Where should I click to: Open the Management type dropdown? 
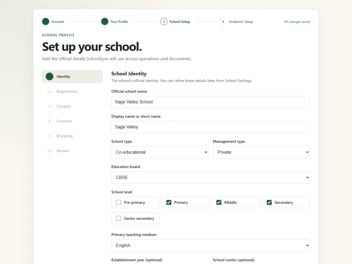pos(261,152)
